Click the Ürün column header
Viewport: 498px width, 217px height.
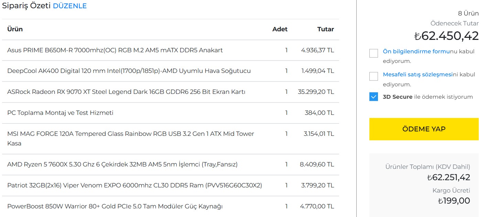pos(15,29)
